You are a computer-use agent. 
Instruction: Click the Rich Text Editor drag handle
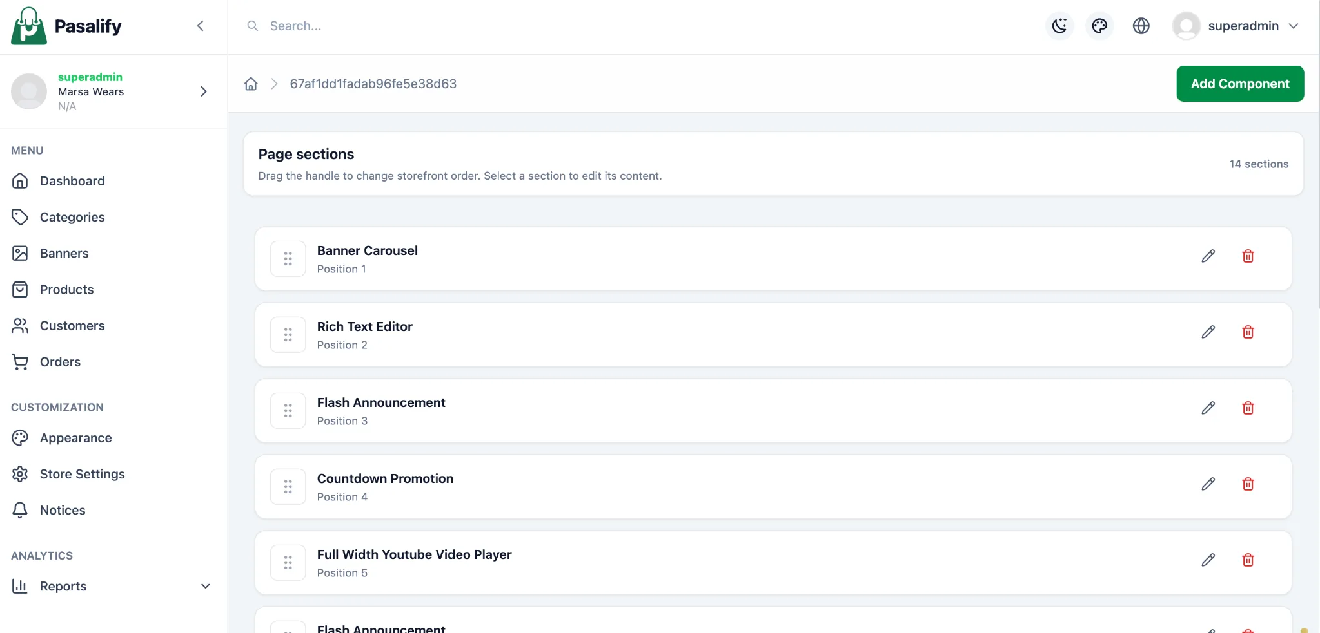point(288,335)
